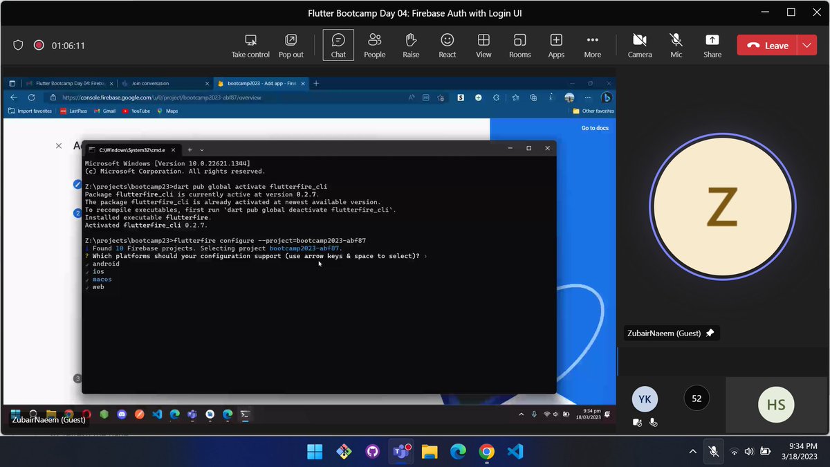The height and width of the screenshot is (467, 830).
Task: Open the React emoji menu
Action: 448,46
